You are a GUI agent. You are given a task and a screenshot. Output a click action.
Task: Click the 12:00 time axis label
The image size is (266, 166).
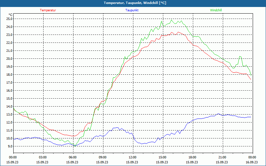(x=132, y=157)
